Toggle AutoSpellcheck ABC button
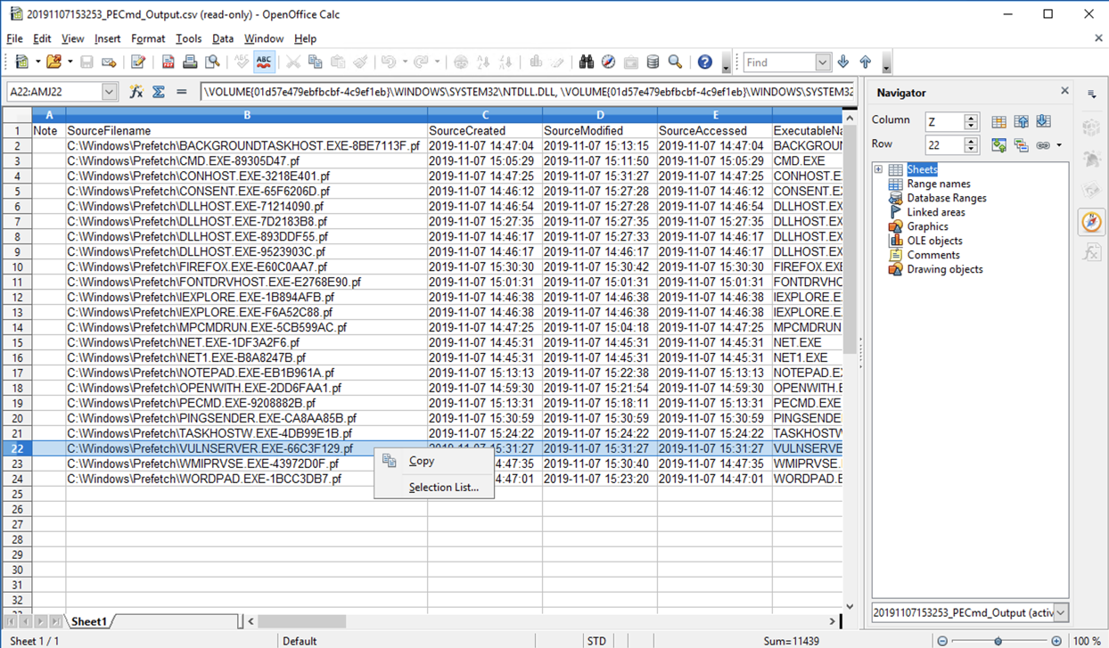This screenshot has height=648, width=1109. click(264, 62)
